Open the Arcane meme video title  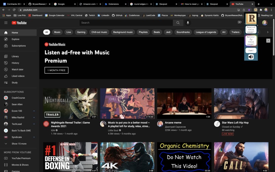[x=173, y=123]
